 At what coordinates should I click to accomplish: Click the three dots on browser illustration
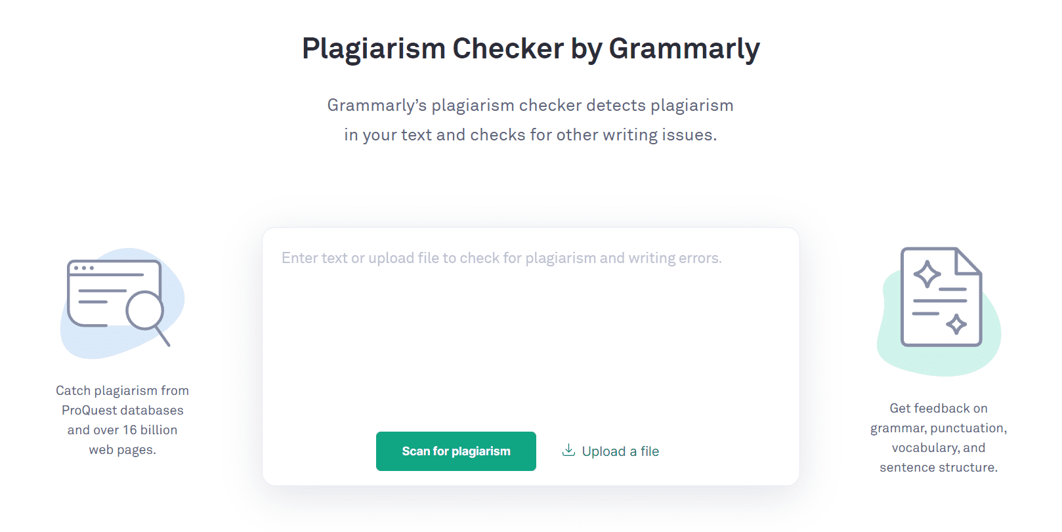coord(84,268)
